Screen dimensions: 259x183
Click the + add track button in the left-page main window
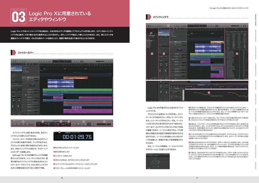[24, 66]
